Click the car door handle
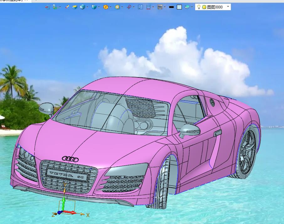Viewport: 284px width, 224px height. [x=218, y=133]
